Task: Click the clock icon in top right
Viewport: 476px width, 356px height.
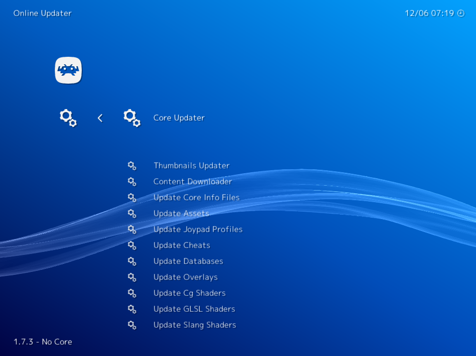Action: pyautogui.click(x=461, y=13)
